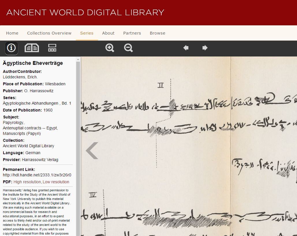
Task: Open the Home menu item
Action: click(x=12, y=33)
